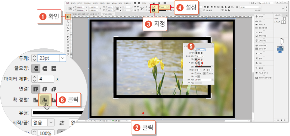Select the Rectangle Frame tool in toolbox
Image resolution: width=290 pixels, height=136 pixels.
tap(68, 42)
